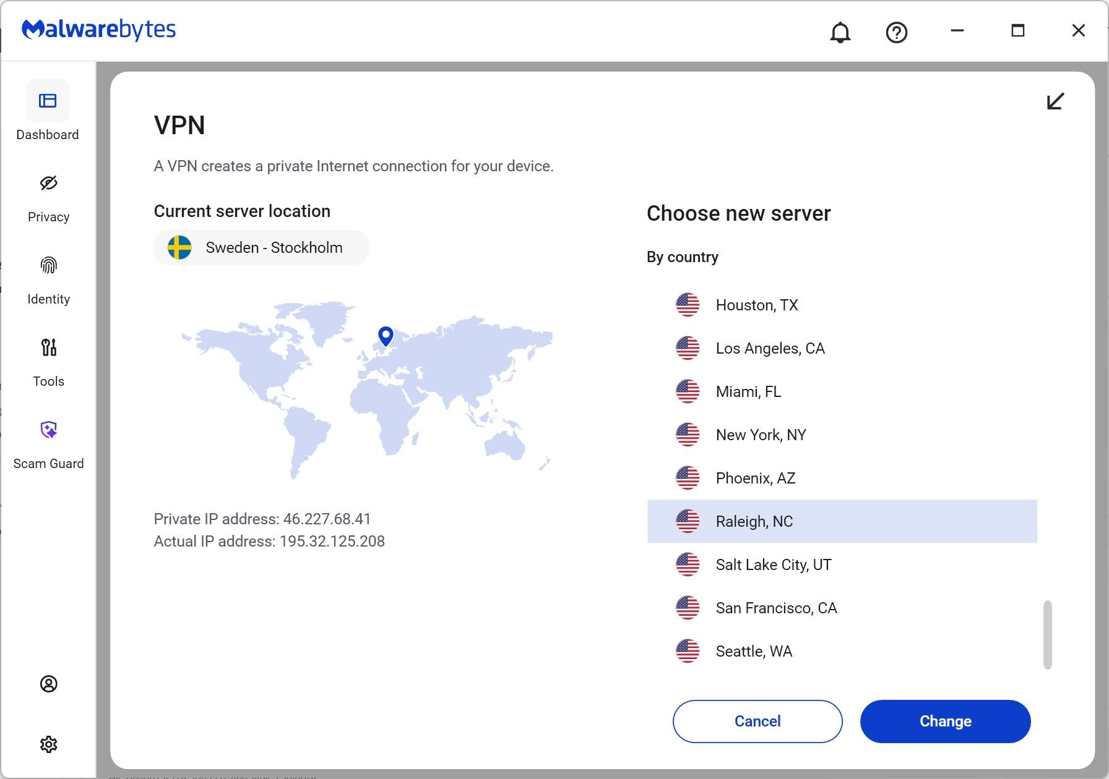Close the Malwarebytes window

[x=1079, y=30]
